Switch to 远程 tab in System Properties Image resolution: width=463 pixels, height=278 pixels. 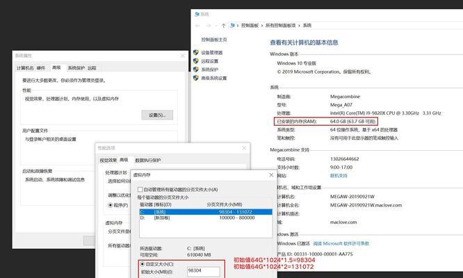92,68
